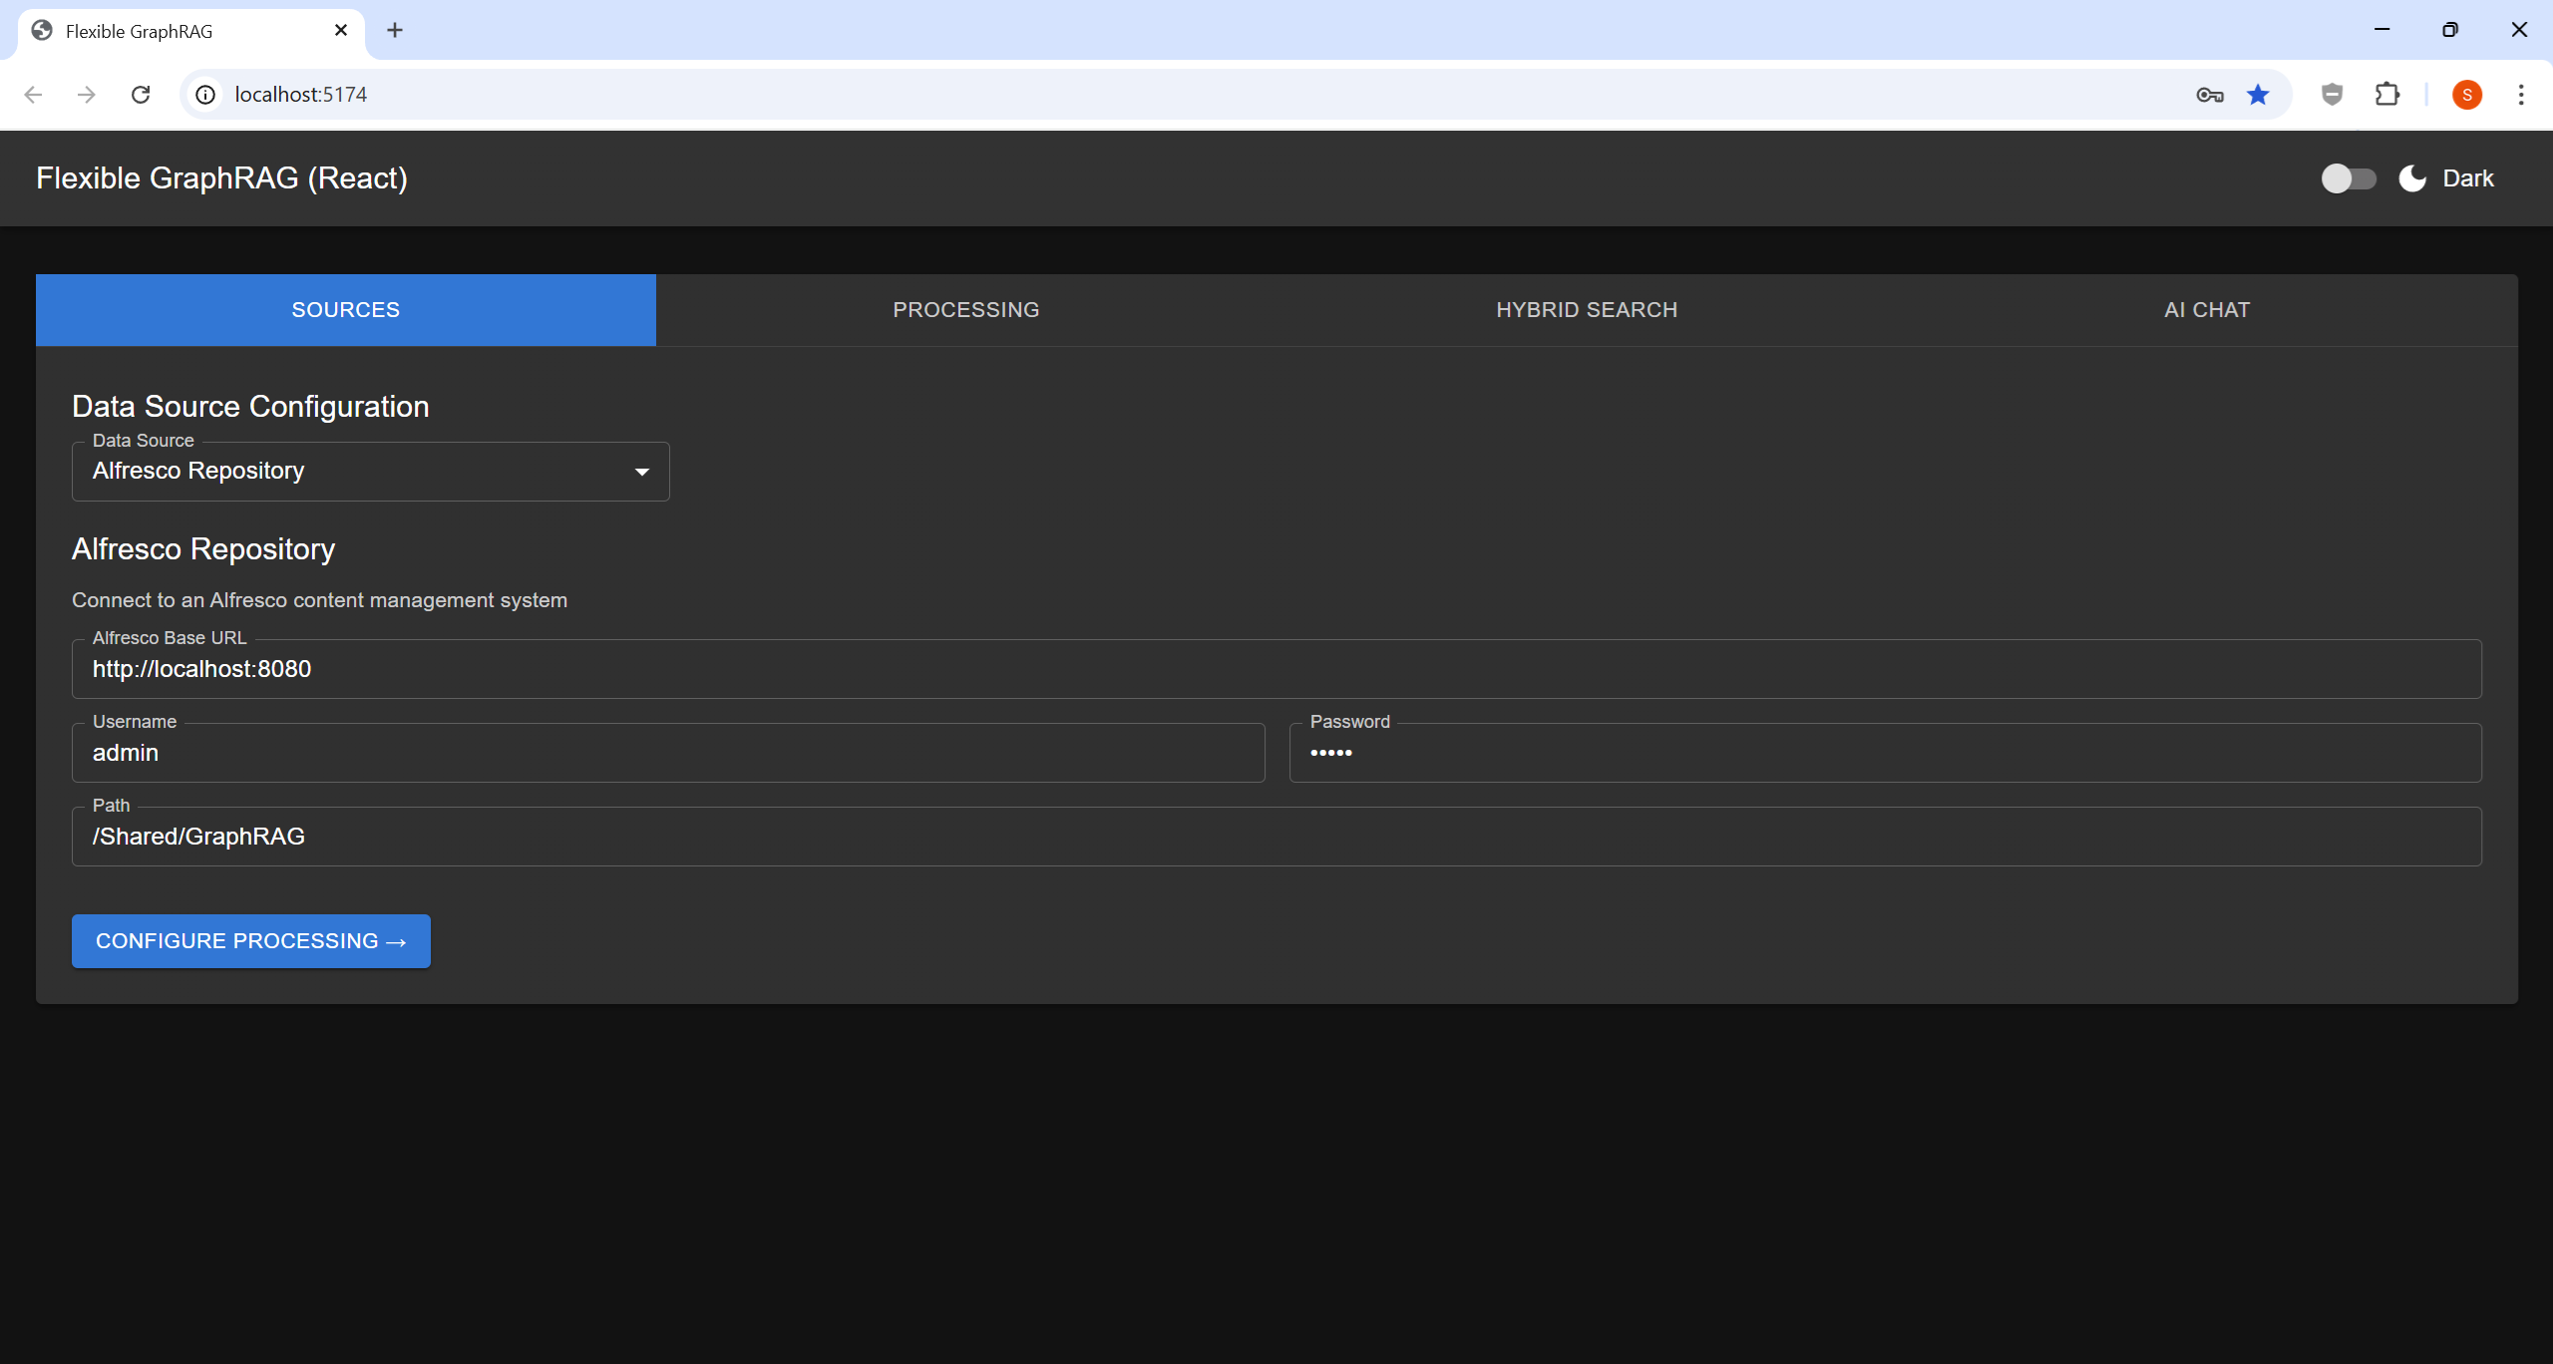Click the orange profile avatar icon
The image size is (2553, 1364).
click(x=2467, y=94)
